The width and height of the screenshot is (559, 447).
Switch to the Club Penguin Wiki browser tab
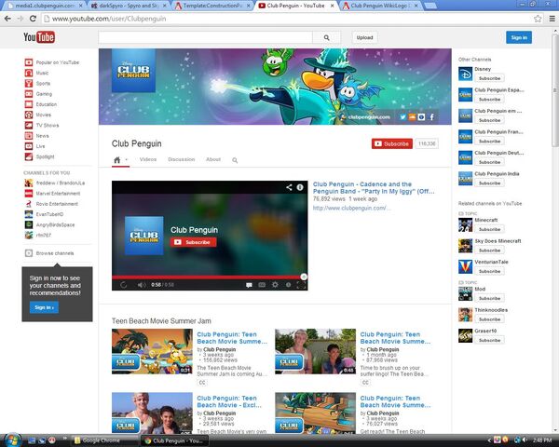[379, 6]
